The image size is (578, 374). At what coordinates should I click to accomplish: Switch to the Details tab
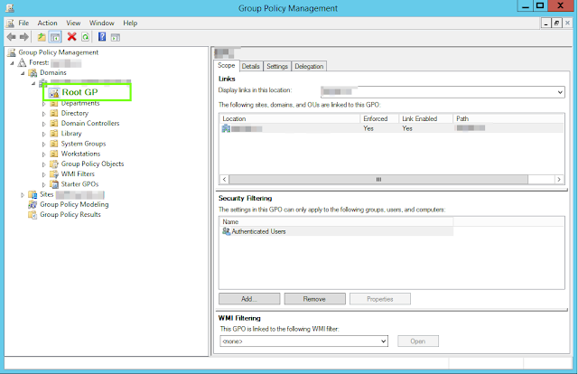tap(251, 66)
